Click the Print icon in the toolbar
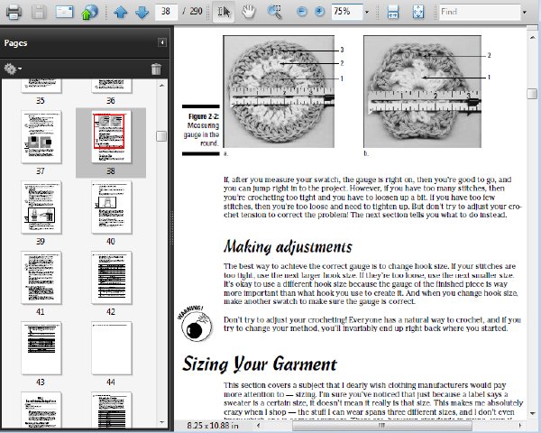The width and height of the screenshot is (541, 433). [x=14, y=12]
